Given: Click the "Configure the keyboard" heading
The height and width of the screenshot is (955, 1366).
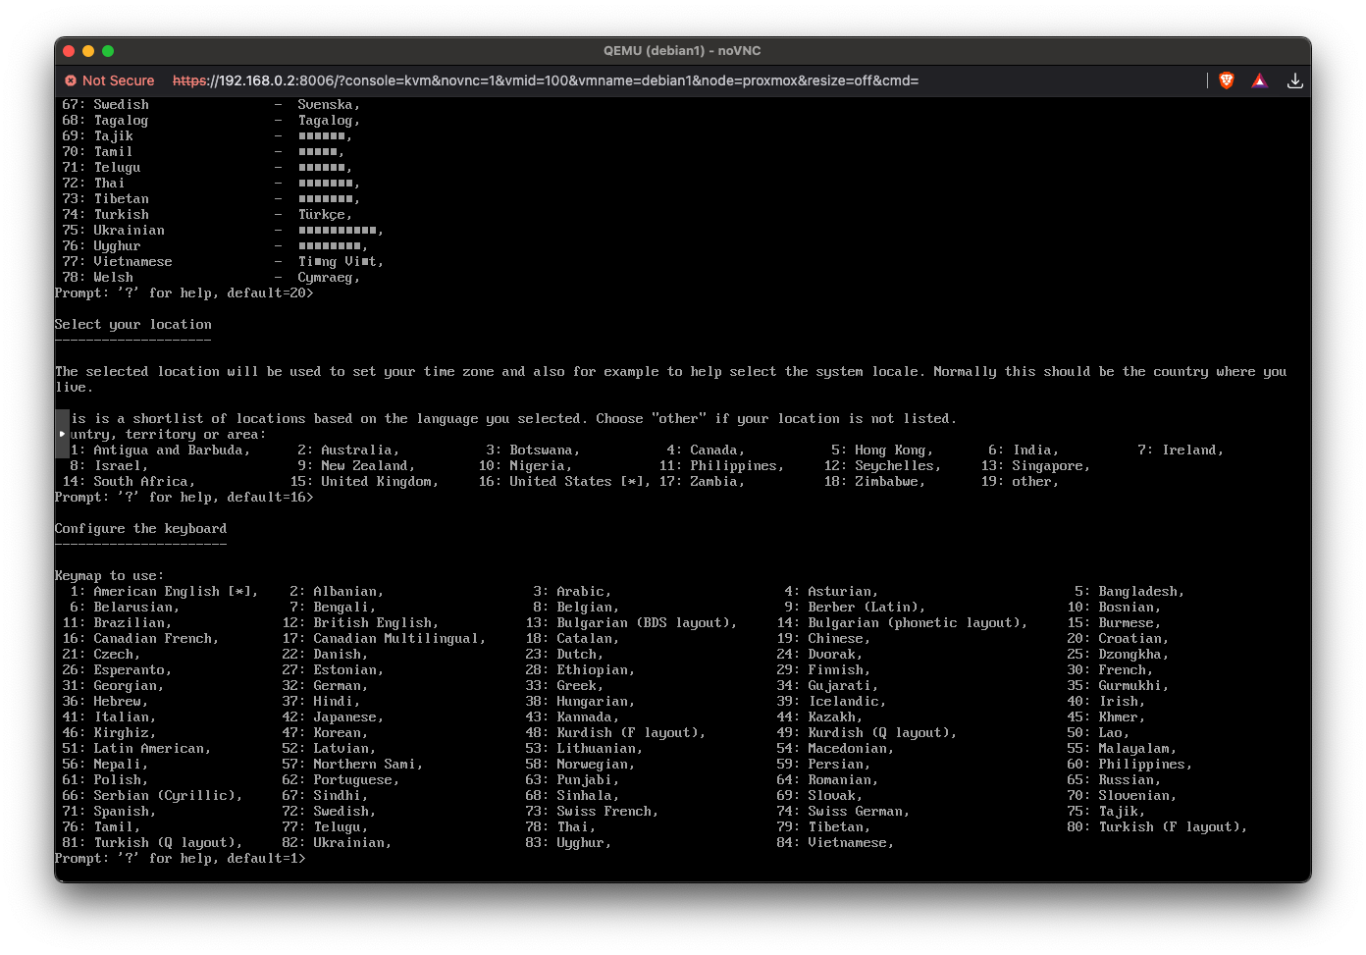Looking at the screenshot, I should [140, 529].
